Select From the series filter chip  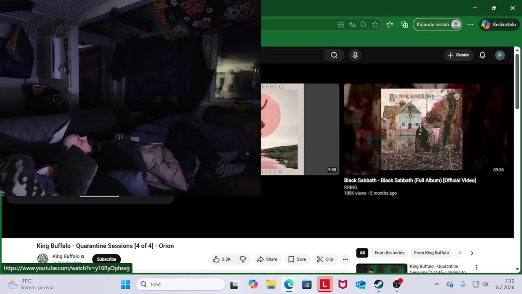pyautogui.click(x=389, y=253)
